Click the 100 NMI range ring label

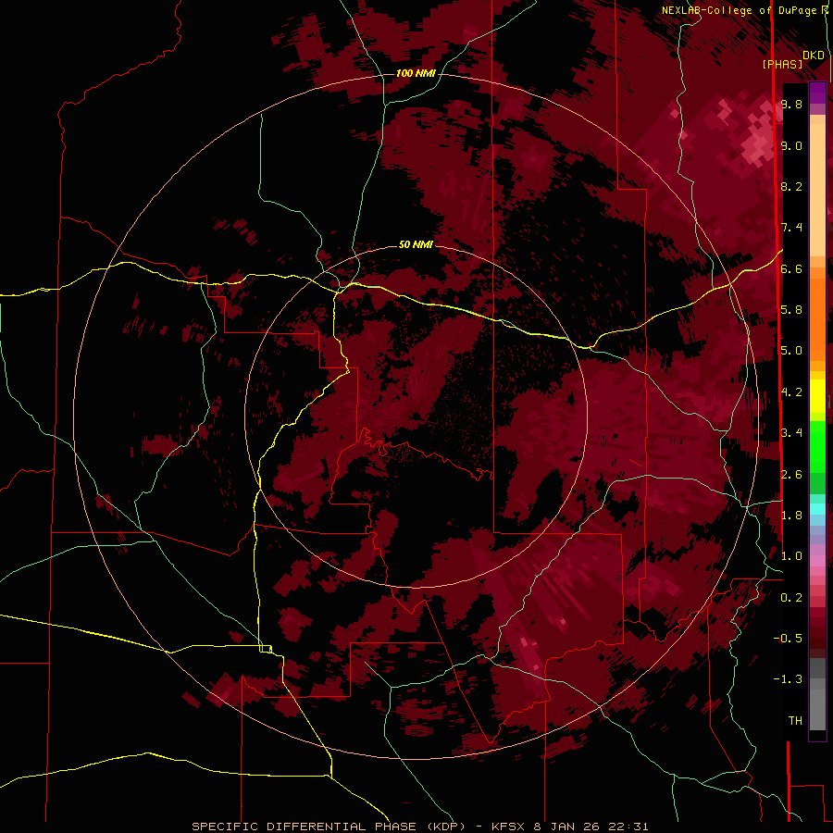[416, 73]
